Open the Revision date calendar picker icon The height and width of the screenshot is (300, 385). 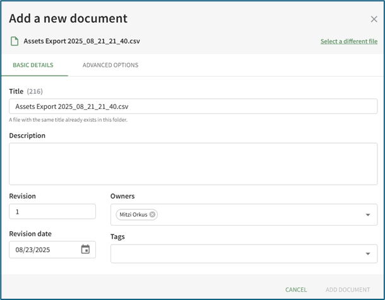coord(85,250)
